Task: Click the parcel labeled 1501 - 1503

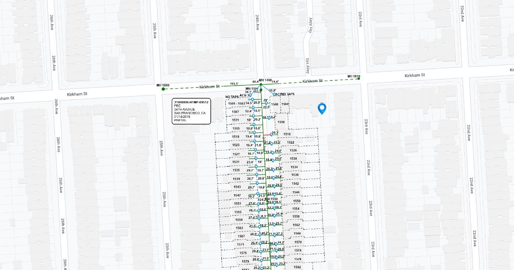Action: (x=236, y=104)
